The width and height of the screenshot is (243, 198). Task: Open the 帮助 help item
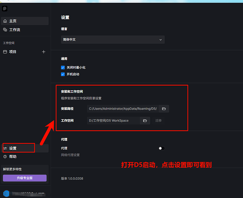[x=13, y=157]
